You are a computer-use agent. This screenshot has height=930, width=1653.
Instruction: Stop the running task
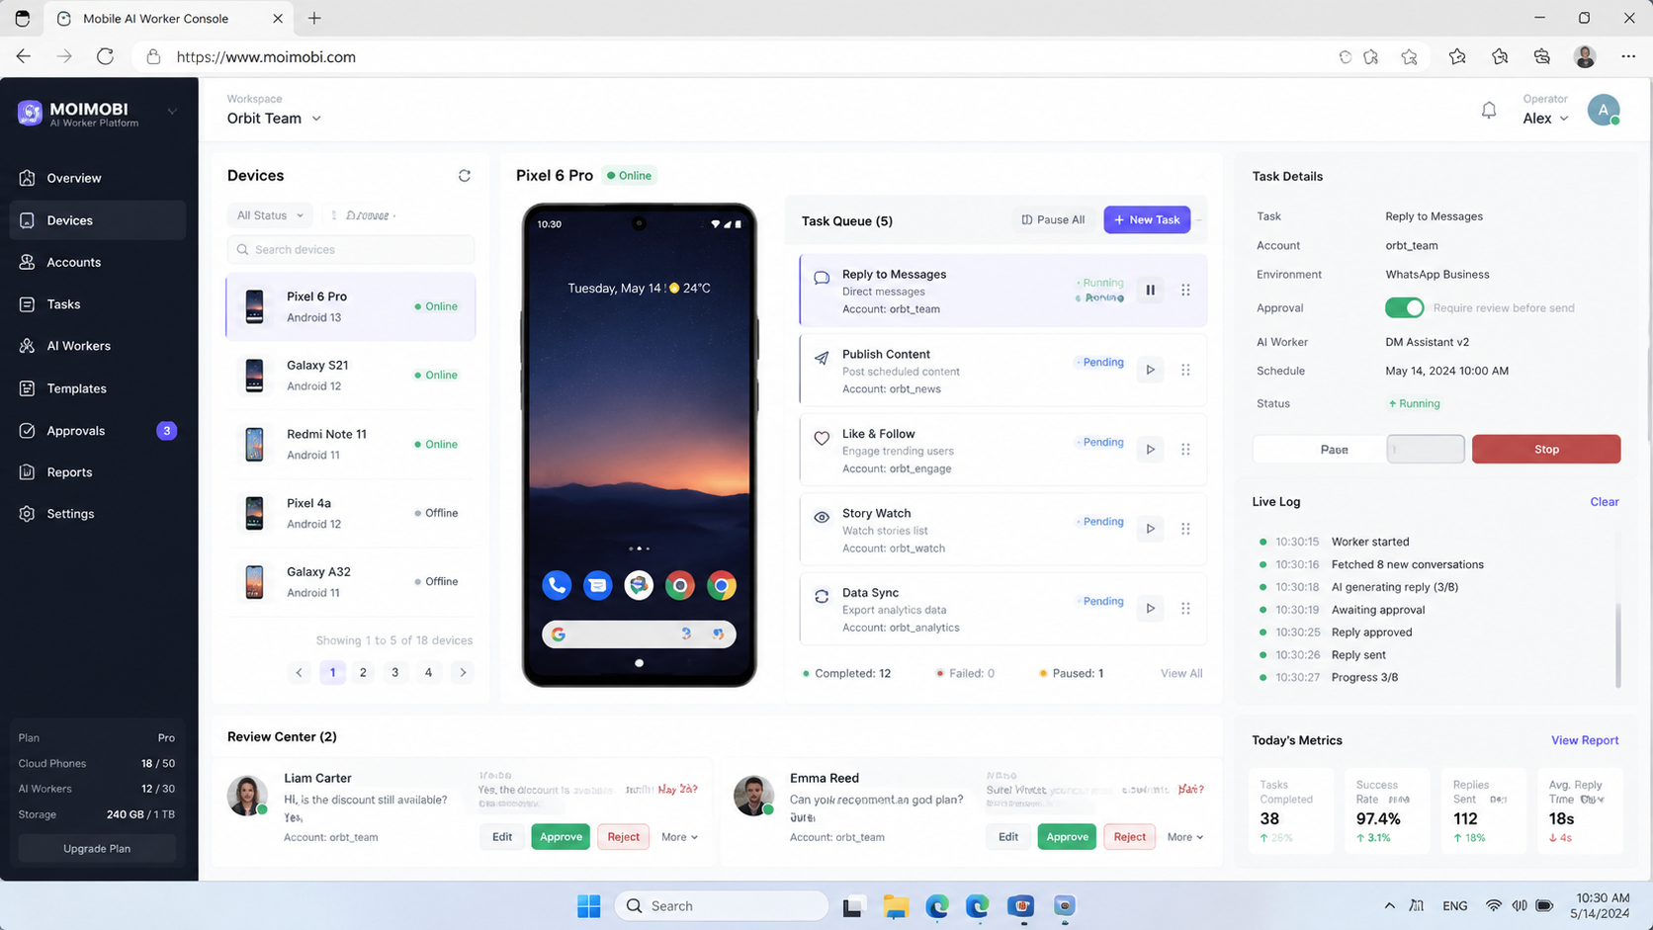coord(1546,450)
